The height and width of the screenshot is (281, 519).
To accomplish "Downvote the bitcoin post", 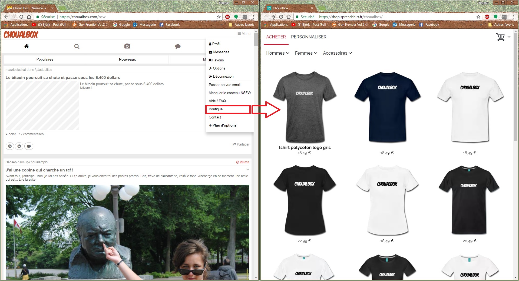I will coord(19,146).
